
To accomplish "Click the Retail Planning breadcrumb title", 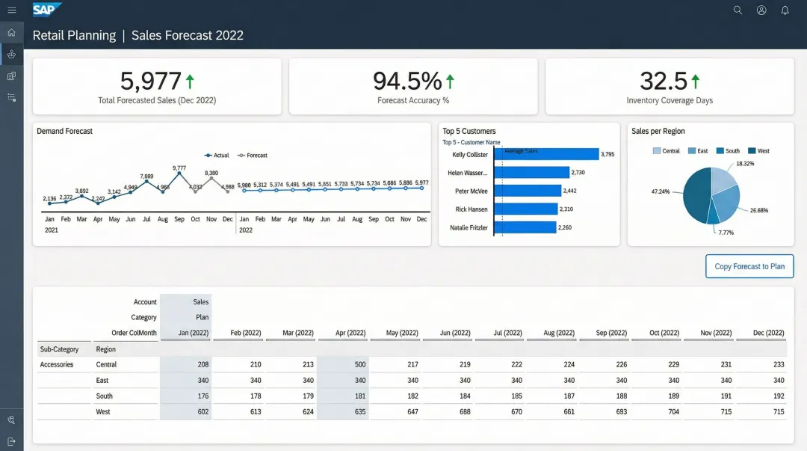I will [74, 35].
